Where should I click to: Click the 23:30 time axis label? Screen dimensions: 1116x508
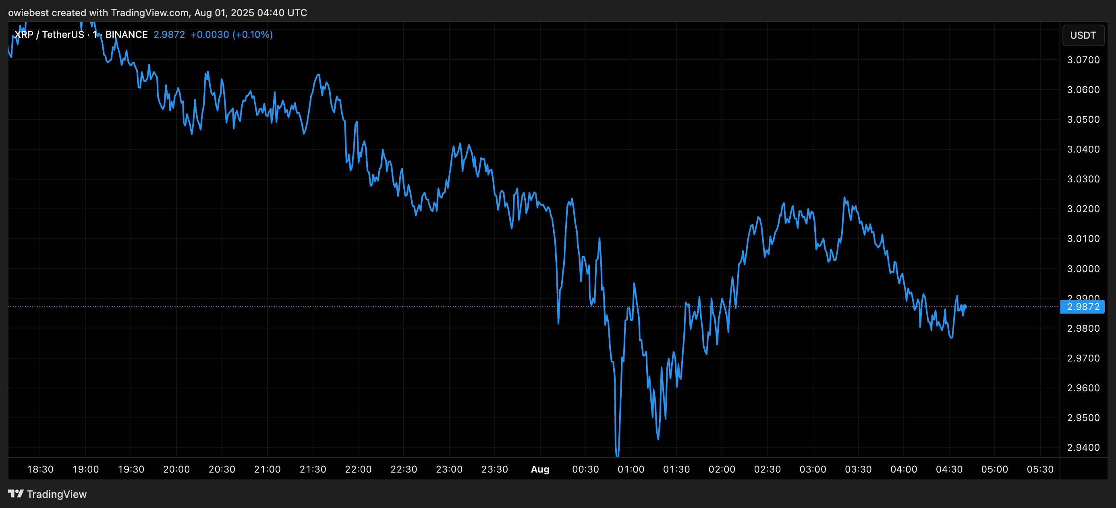tap(495, 469)
